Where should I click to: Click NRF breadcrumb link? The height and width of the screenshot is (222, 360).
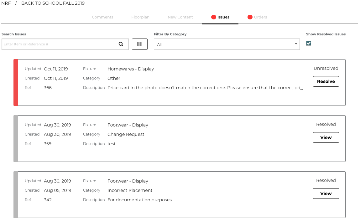[x=6, y=3]
